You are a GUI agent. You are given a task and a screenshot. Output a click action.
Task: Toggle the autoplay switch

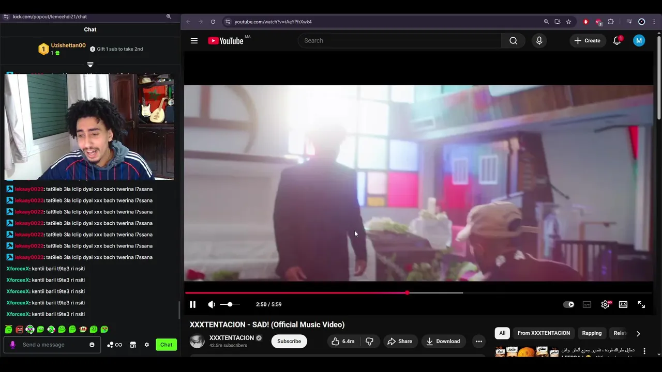coord(568,304)
